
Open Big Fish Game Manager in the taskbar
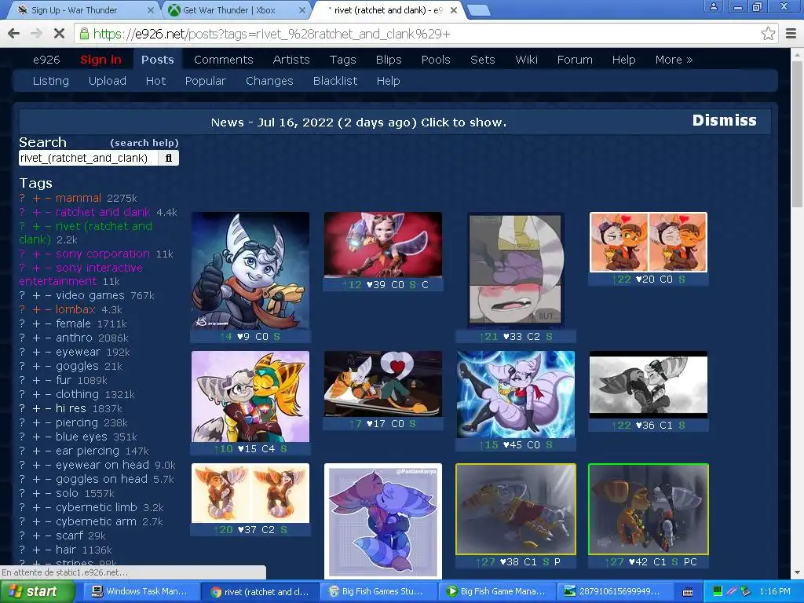[x=498, y=592]
